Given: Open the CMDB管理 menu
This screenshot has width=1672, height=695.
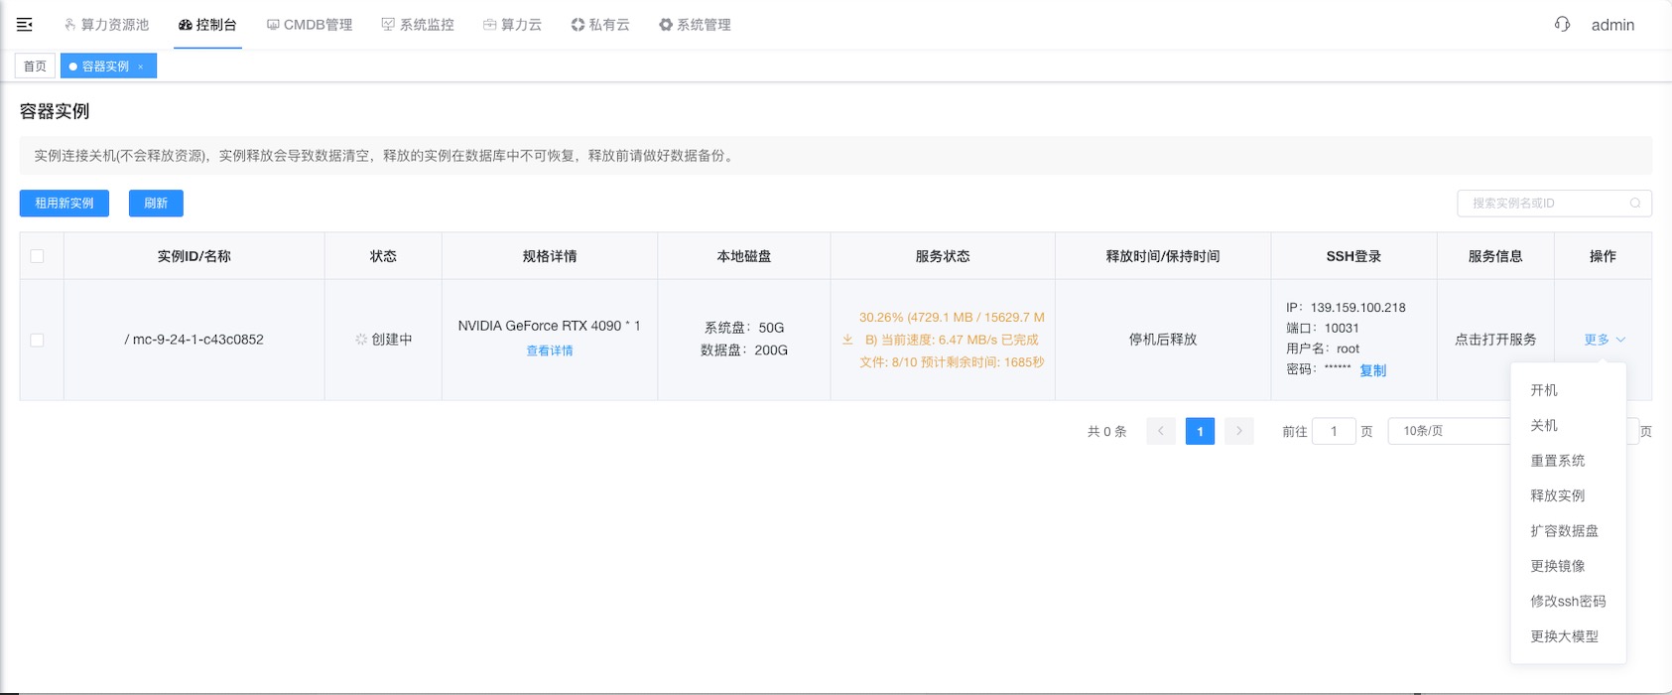Looking at the screenshot, I should [x=310, y=25].
